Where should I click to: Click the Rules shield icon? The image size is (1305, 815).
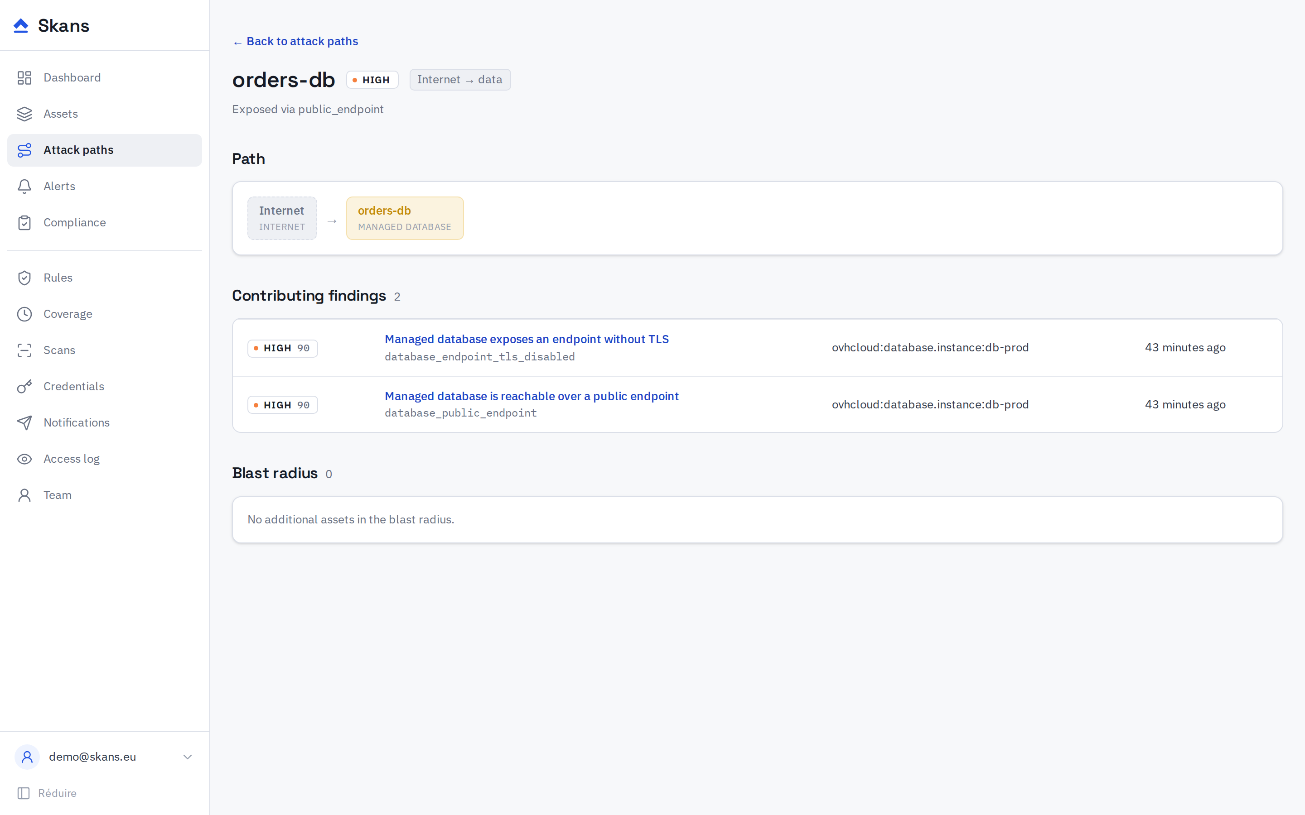pos(24,278)
